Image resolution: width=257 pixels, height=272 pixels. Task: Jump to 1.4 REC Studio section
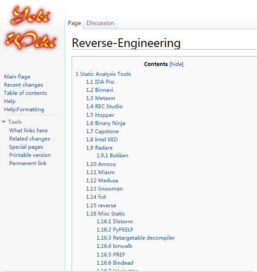click(104, 106)
